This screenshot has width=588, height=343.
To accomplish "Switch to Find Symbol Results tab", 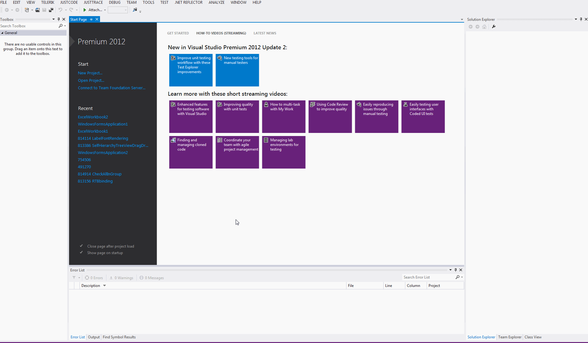I will click(119, 337).
